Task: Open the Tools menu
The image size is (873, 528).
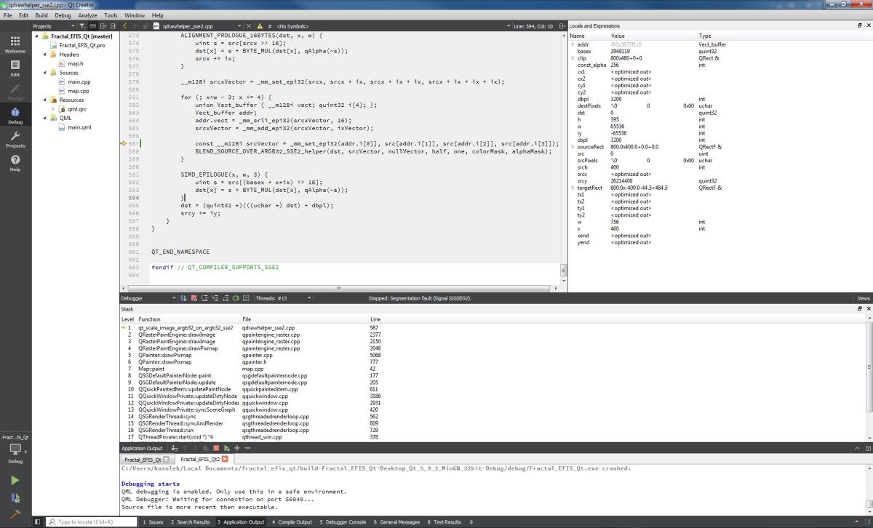Action: click(x=111, y=15)
